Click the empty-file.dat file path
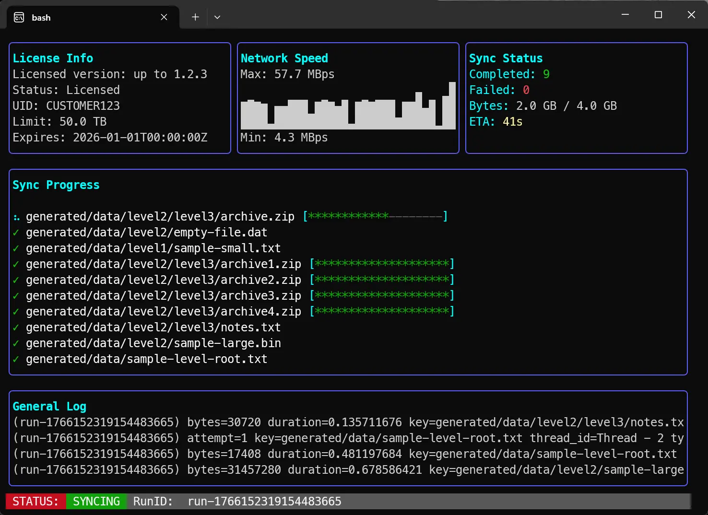This screenshot has width=708, height=515. 147,232
